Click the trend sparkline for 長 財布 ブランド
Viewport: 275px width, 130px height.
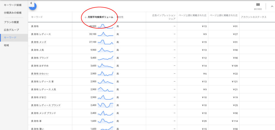point(106,58)
